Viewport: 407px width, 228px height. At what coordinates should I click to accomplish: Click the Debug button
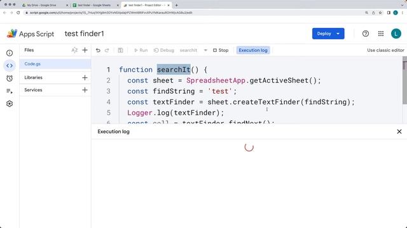pos(164,50)
